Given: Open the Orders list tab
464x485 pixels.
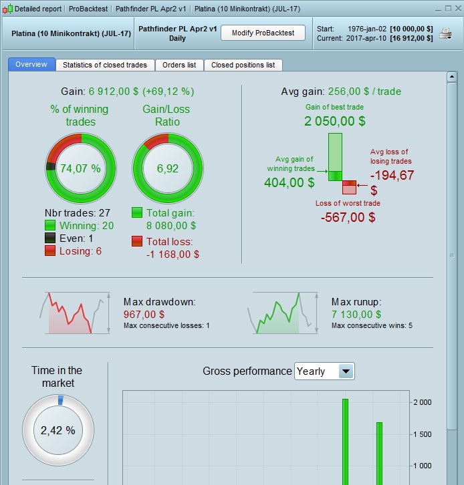Looking at the screenshot, I should pyautogui.click(x=179, y=65).
